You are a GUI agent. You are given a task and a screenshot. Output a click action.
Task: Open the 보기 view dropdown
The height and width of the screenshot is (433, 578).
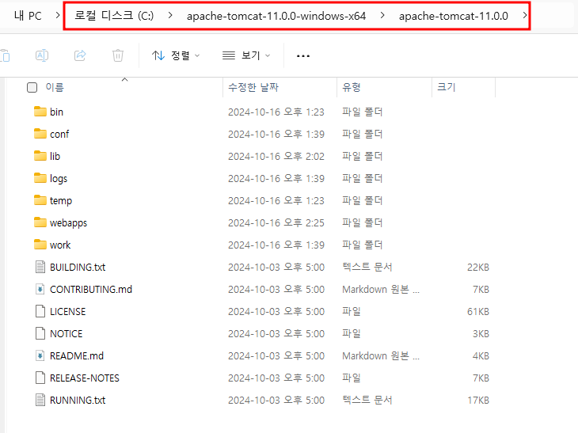(246, 55)
